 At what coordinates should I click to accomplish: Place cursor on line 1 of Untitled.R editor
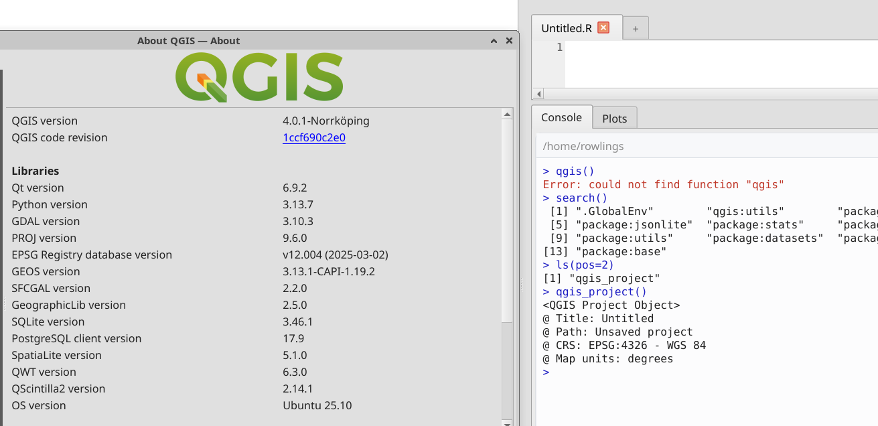point(721,48)
